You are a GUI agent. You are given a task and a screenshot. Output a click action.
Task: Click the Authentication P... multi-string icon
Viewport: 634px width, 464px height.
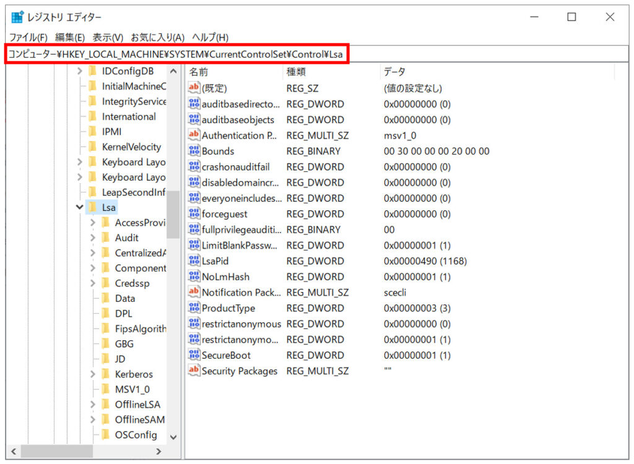click(194, 135)
